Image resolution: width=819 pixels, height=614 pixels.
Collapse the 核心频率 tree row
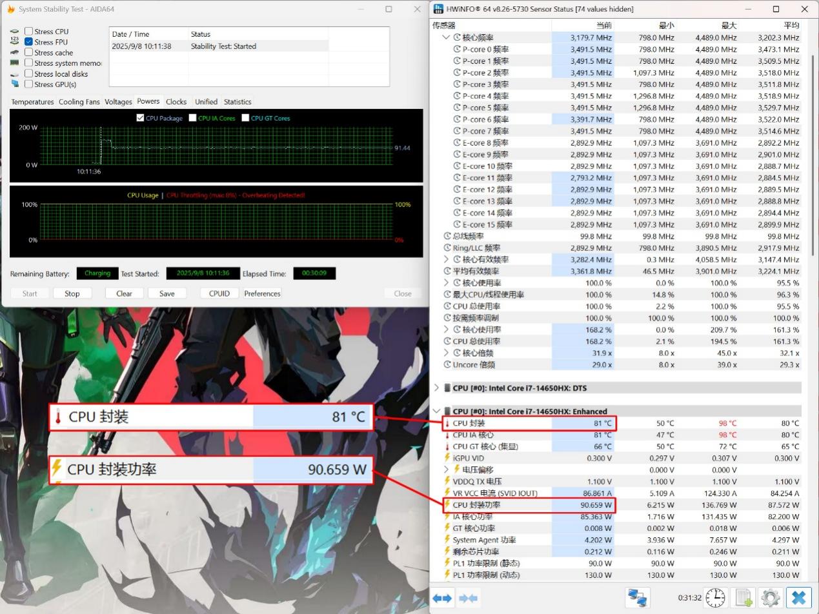[x=446, y=37]
